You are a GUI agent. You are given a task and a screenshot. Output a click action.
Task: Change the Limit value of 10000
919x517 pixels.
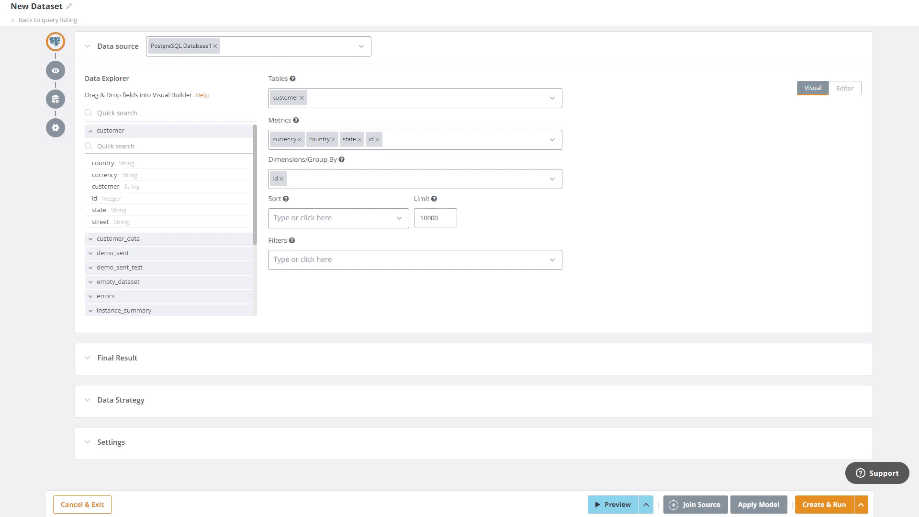coord(435,218)
